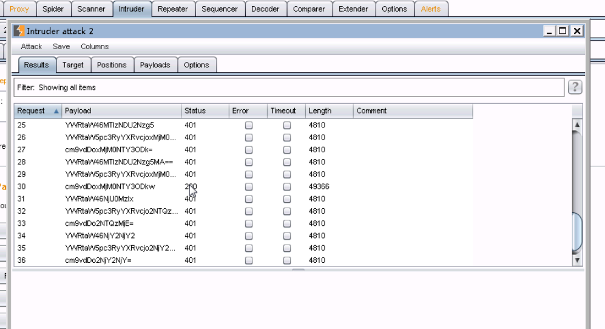
Task: Open the Scanner tab in Burp
Action: tap(91, 9)
